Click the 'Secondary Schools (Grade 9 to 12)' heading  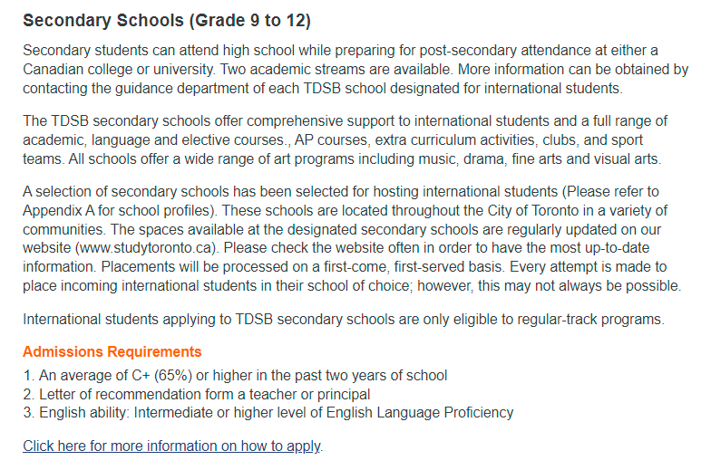[167, 20]
